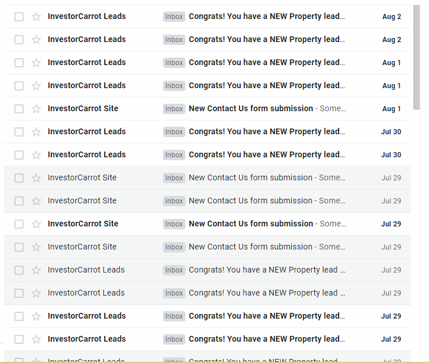Star the last fully visible unread Jul 29 Leads email
This screenshot has height=363, width=429.
coord(36,339)
